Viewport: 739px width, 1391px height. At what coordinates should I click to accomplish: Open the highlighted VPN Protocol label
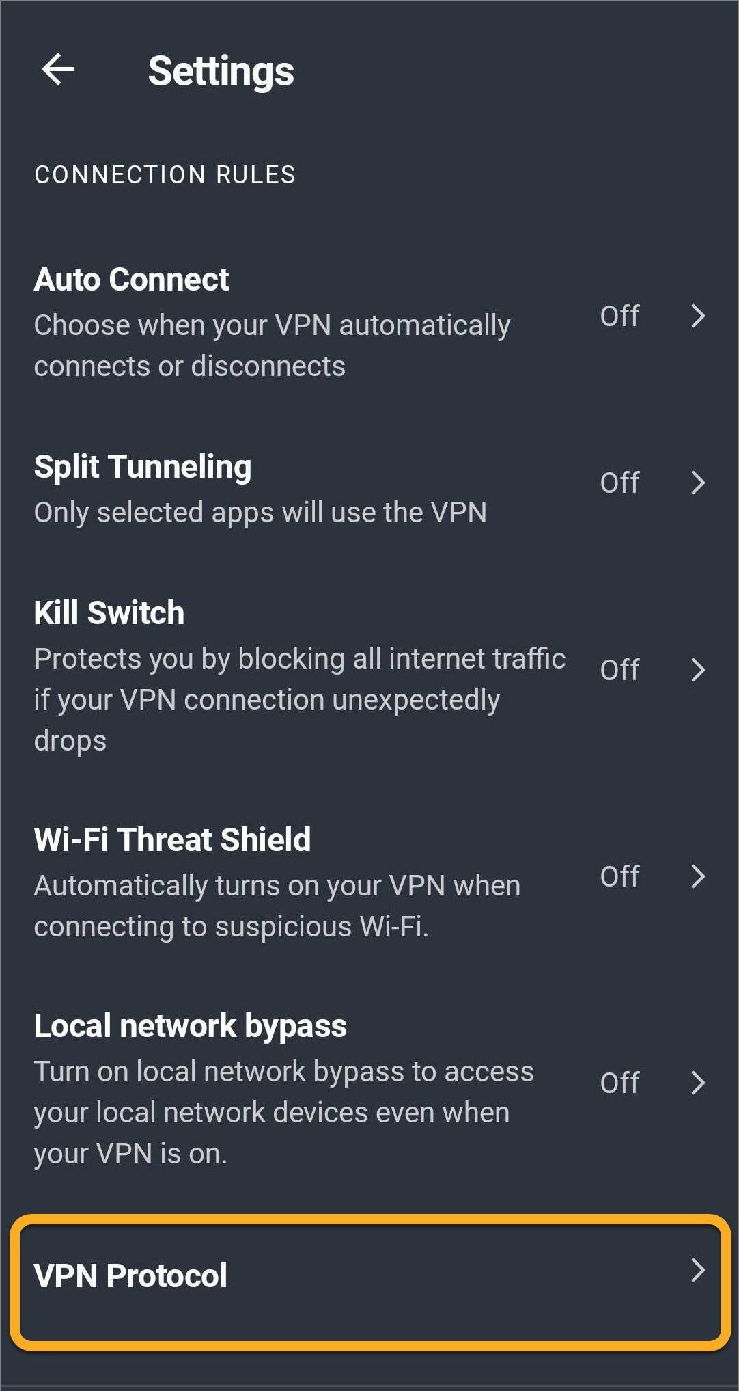130,1275
